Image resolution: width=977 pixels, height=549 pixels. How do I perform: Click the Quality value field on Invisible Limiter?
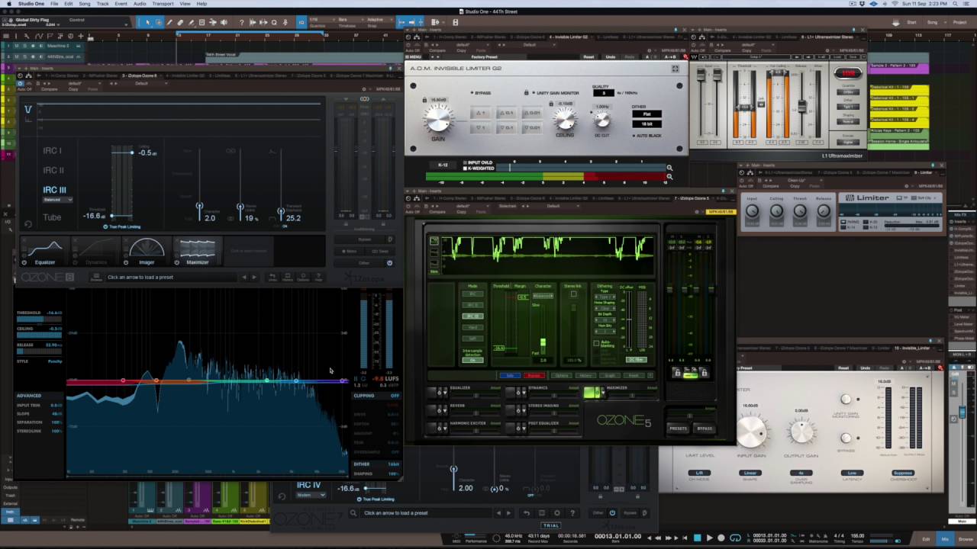604,93
